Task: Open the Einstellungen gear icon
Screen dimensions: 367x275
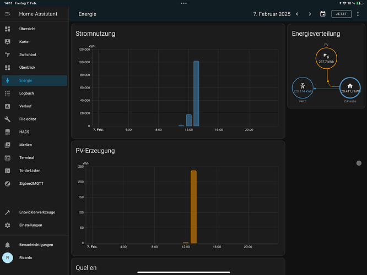Action: point(8,225)
